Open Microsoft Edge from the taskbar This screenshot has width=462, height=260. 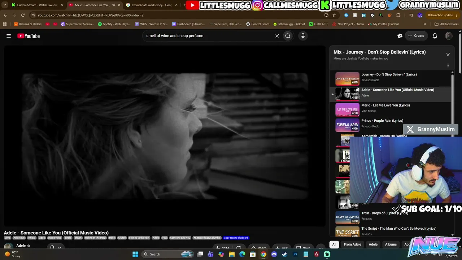[242, 254]
